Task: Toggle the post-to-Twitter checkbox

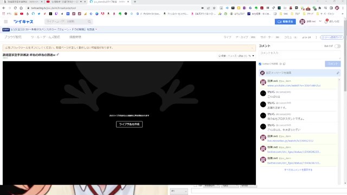Action: tap(260, 64)
